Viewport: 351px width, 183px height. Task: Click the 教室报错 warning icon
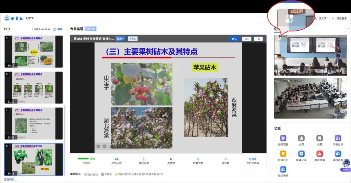click(x=319, y=154)
